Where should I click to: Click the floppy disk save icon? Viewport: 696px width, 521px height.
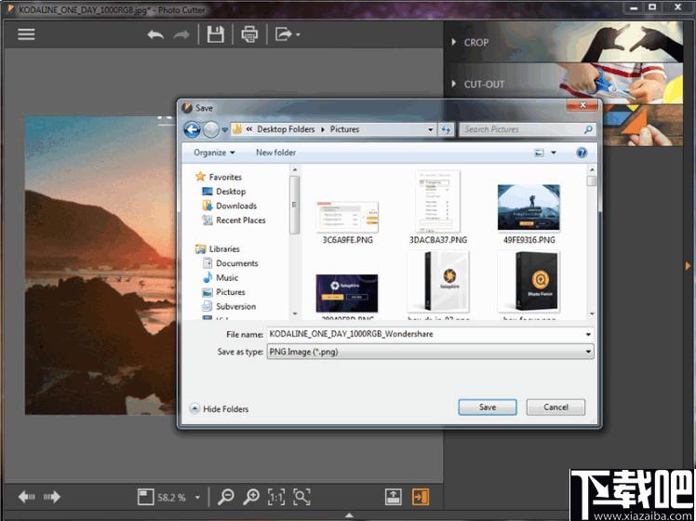click(215, 34)
